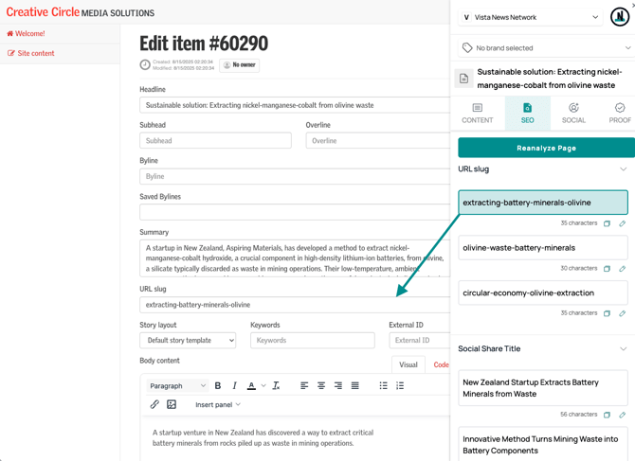The height and width of the screenshot is (461, 635).
Task: Clear formatting in body editor
Action: point(276,386)
